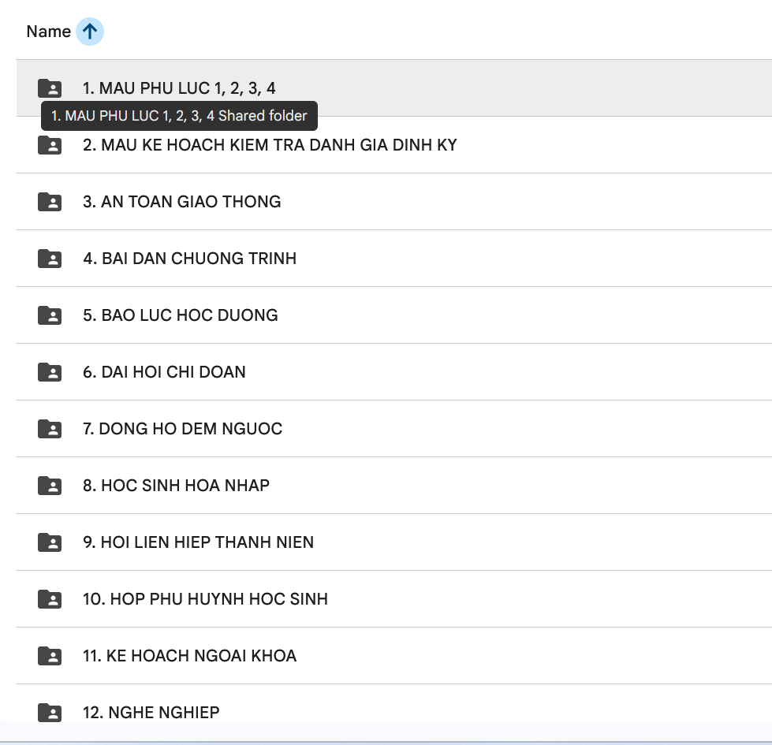Click folder icon for HOI LIEN HIEP THANH NIEN

click(50, 542)
